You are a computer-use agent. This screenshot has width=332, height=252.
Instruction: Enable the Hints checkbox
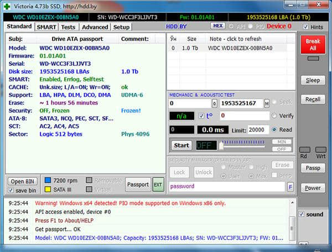(305, 27)
